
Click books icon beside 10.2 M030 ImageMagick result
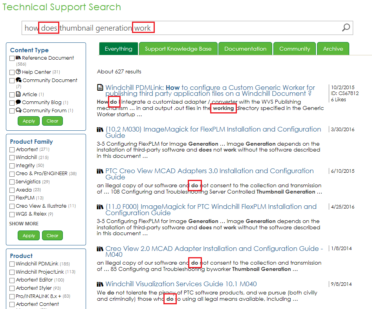point(100,130)
